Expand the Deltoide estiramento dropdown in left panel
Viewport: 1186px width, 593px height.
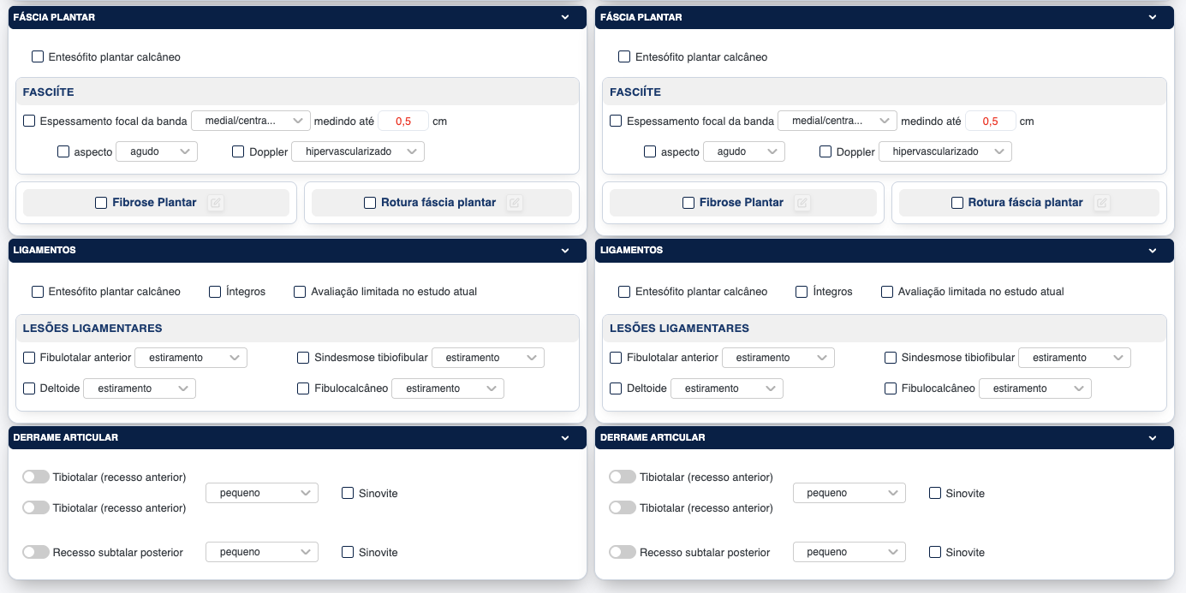[140, 388]
